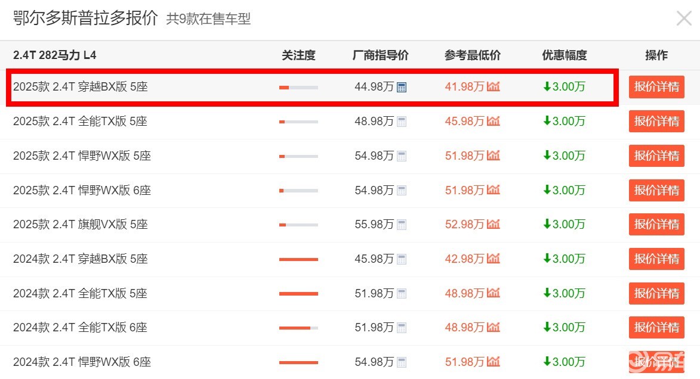700x379 pixels.
Task: Click the 2.4T 282马力 L4 group header
Action: [54, 55]
